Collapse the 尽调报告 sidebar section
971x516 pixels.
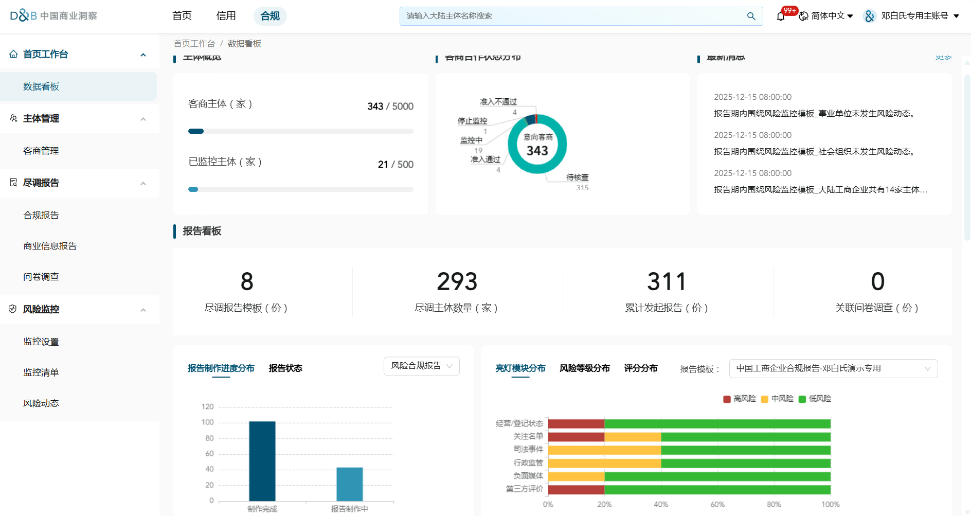143,183
